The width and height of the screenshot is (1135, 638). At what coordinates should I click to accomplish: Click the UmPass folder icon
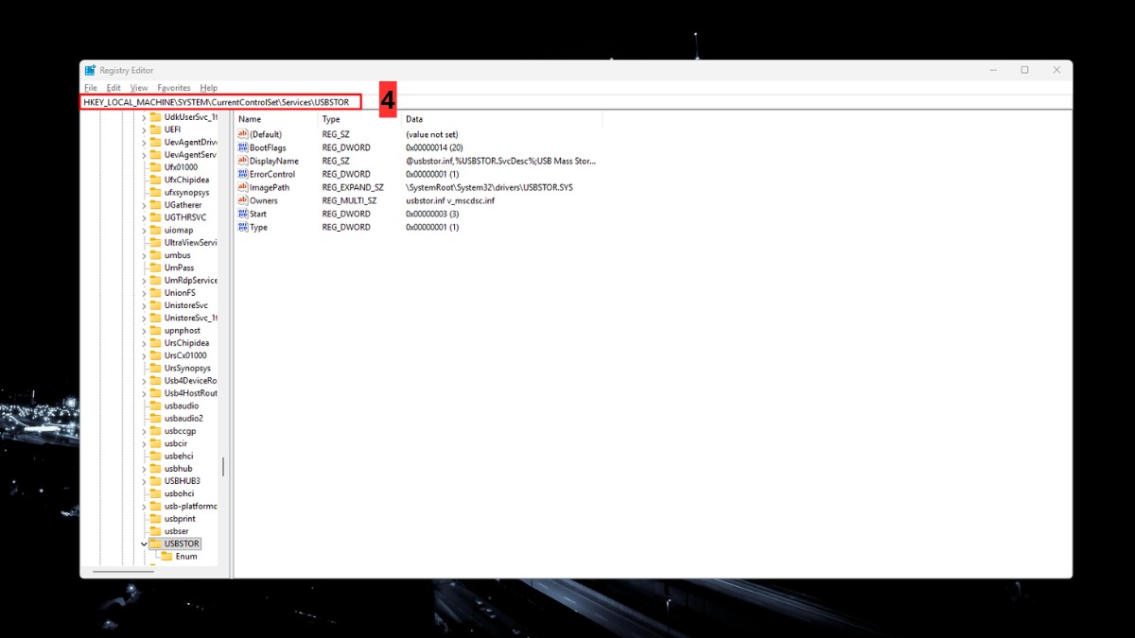(155, 267)
